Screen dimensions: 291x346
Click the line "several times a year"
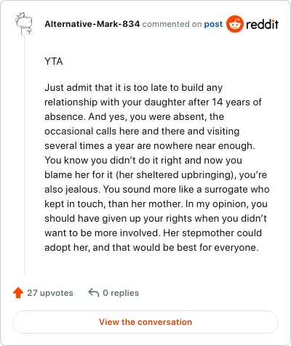coord(150,146)
